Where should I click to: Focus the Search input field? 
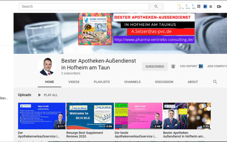click(84, 7)
